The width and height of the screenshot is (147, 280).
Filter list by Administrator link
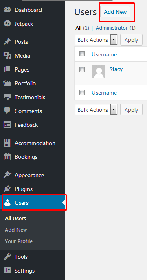pyautogui.click(x=112, y=28)
